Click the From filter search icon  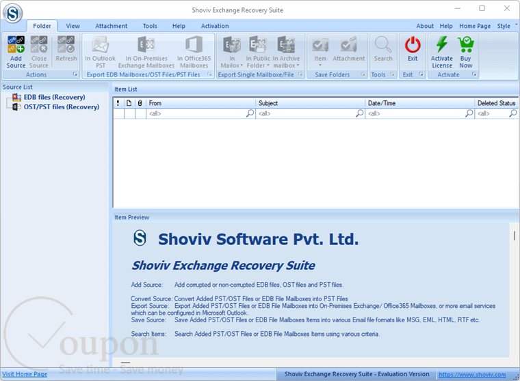(x=250, y=113)
